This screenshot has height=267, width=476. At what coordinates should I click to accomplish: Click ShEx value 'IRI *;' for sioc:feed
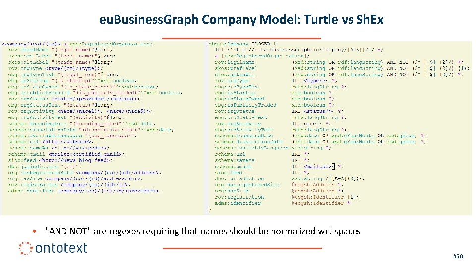pos(300,173)
